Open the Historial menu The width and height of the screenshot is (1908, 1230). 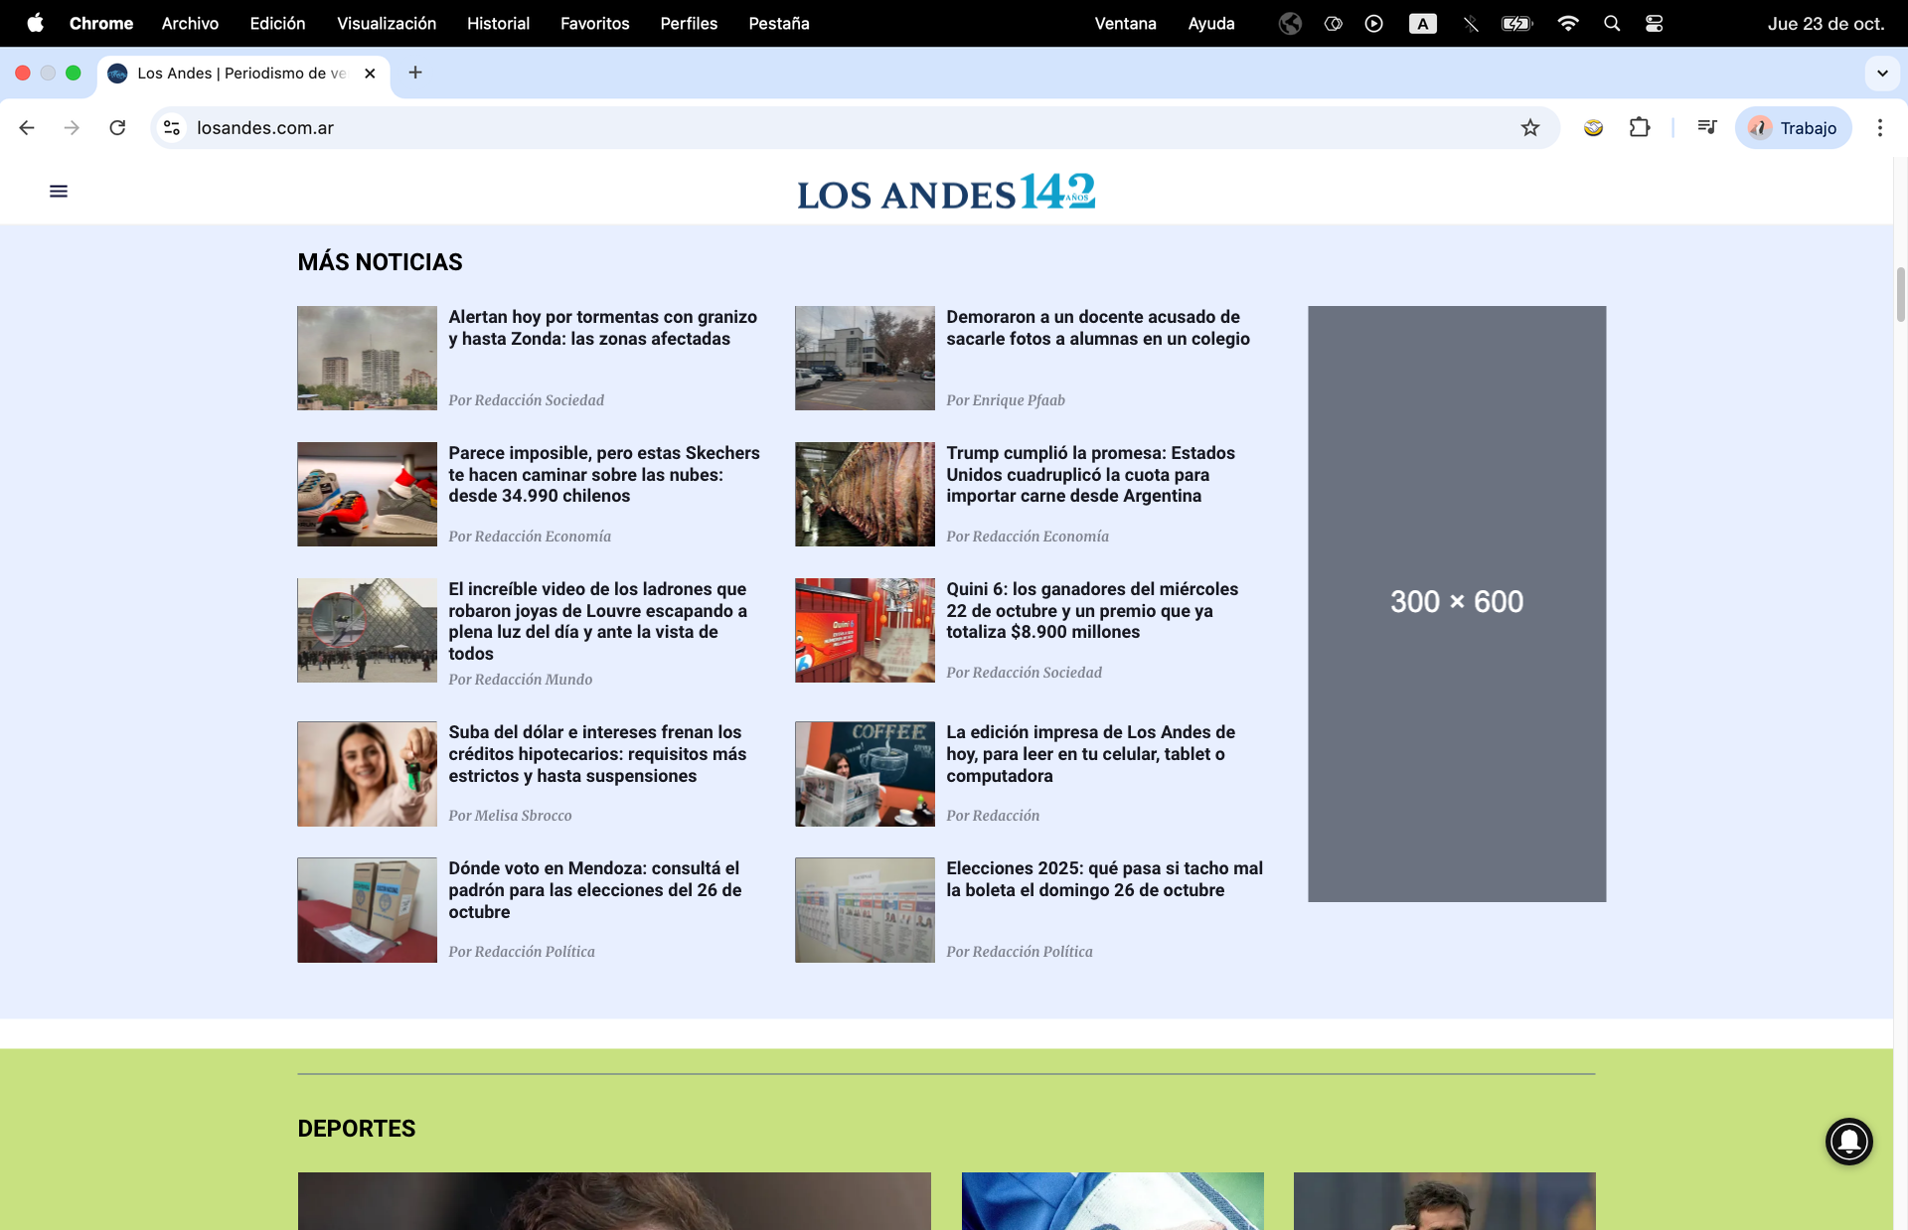498,23
